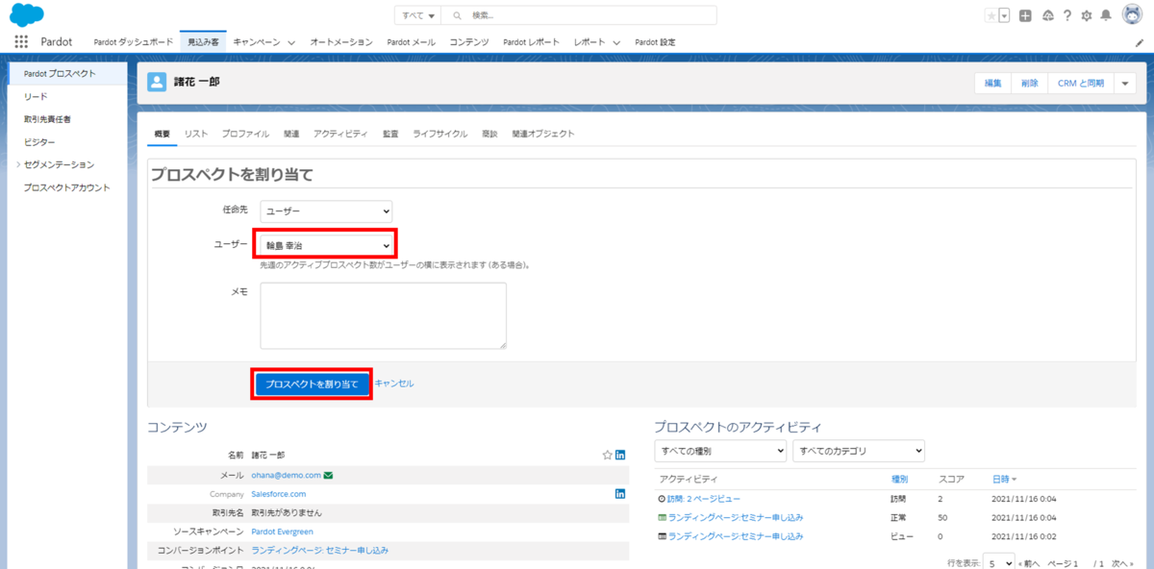Viewport: 1154px width, 569px height.
Task: Click the LinkedIn icon in the Company row
Action: (x=620, y=493)
